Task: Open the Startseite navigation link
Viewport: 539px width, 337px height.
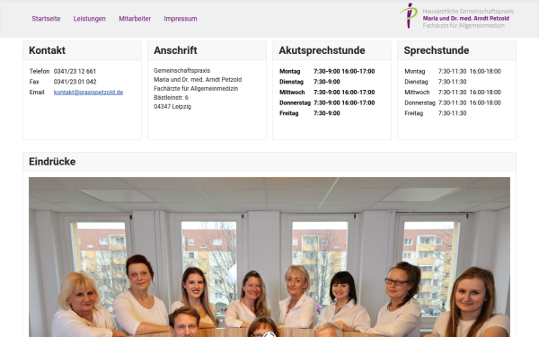Action: pyautogui.click(x=46, y=19)
